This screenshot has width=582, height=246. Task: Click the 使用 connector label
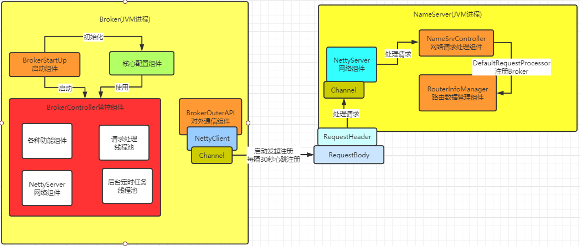tap(122, 88)
